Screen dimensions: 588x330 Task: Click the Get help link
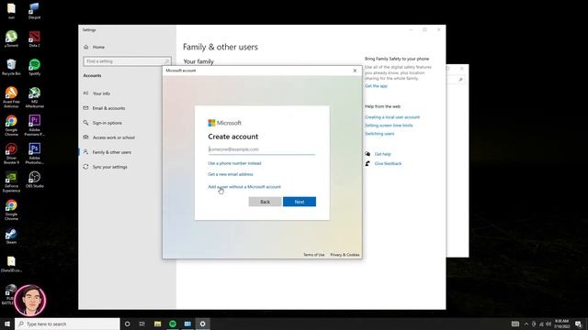click(x=382, y=154)
